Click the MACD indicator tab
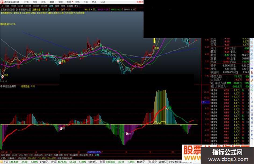This screenshot has width=254, height=164. point(15,155)
